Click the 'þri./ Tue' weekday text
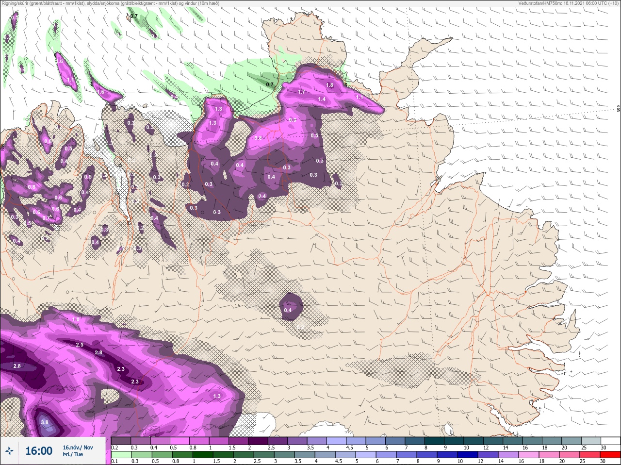621x465 pixels. coord(73,455)
